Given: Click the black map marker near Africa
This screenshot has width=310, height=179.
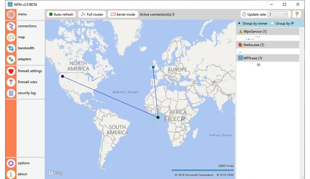Looking at the screenshot, I should point(158,118).
